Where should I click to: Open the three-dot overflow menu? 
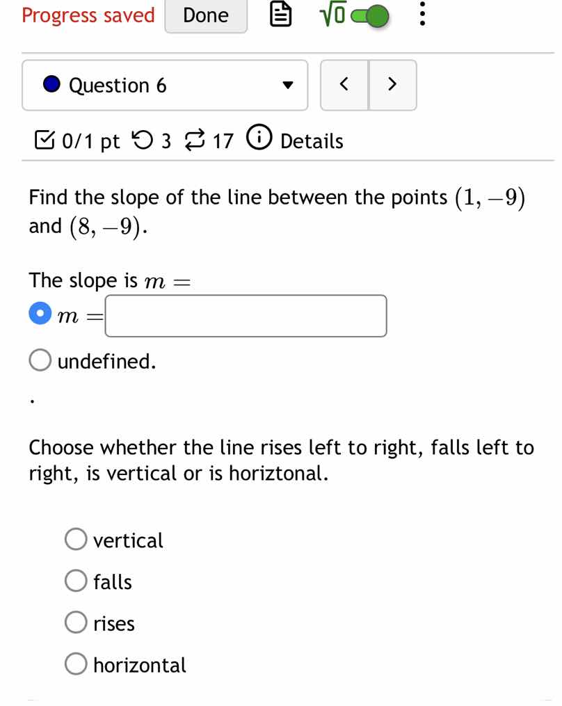point(421,15)
